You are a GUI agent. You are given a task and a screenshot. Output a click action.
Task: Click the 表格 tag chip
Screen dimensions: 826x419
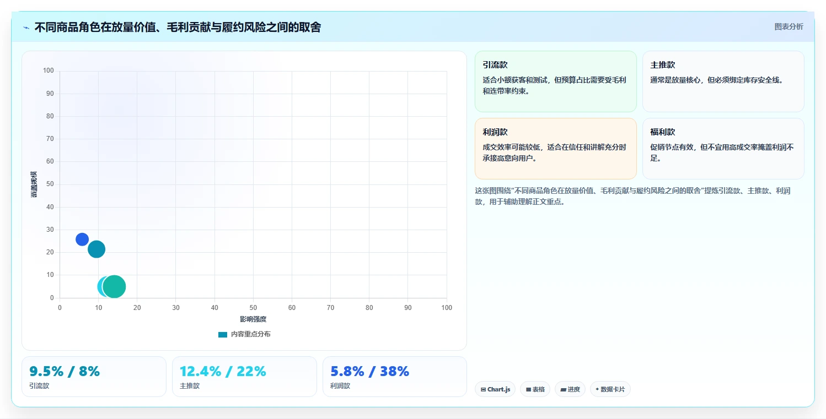[535, 389]
